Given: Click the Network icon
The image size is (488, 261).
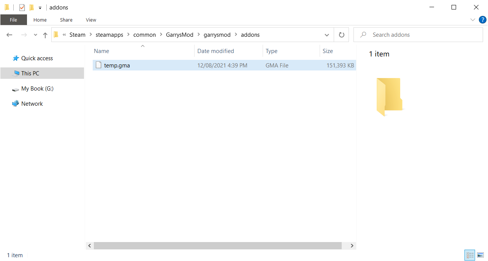Looking at the screenshot, I should 16,103.
